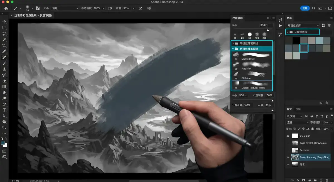Hide the BG Color layer

288,136
